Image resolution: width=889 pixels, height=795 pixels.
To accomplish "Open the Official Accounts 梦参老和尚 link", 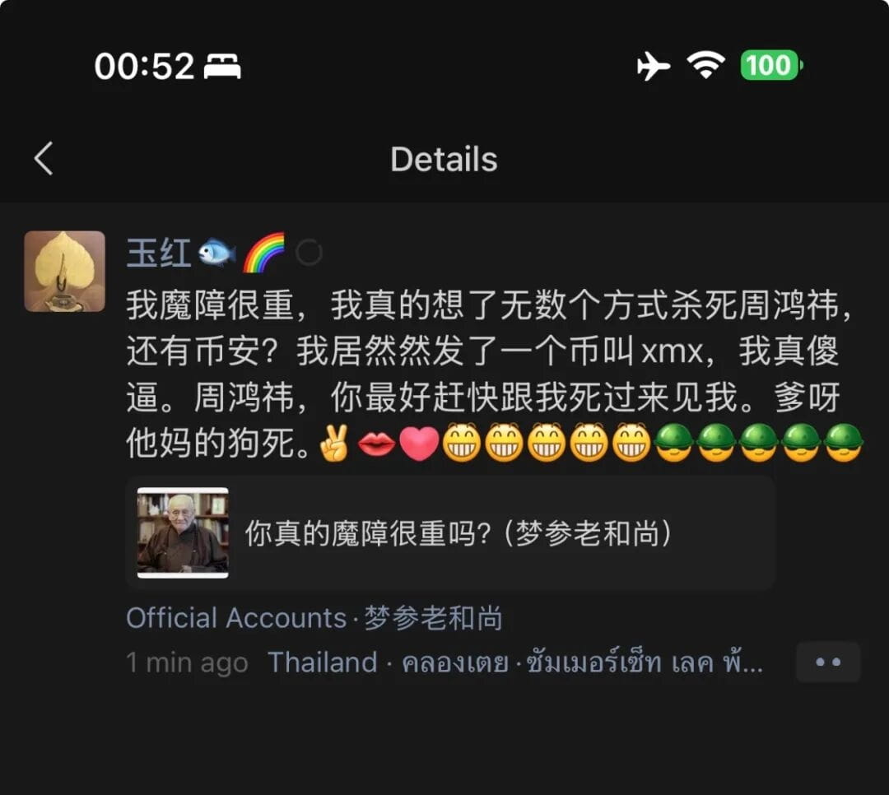I will point(314,617).
